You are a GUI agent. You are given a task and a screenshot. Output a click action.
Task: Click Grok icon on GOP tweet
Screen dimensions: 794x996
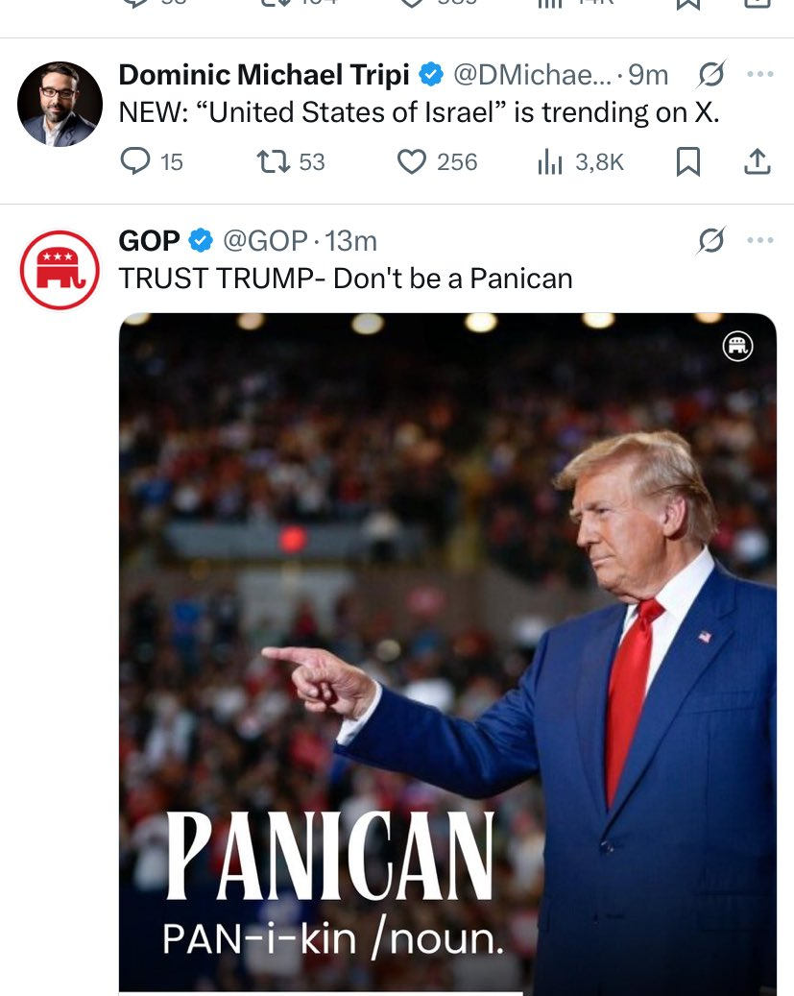pos(711,240)
